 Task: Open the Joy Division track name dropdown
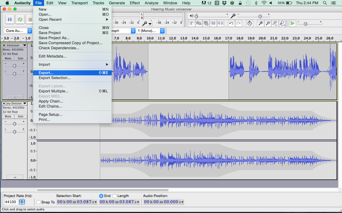(x=25, y=104)
